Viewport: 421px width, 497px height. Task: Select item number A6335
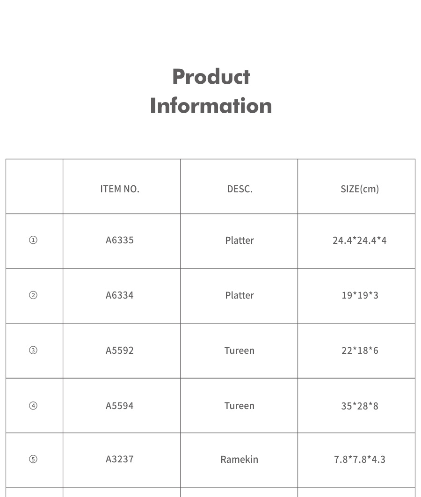point(120,240)
